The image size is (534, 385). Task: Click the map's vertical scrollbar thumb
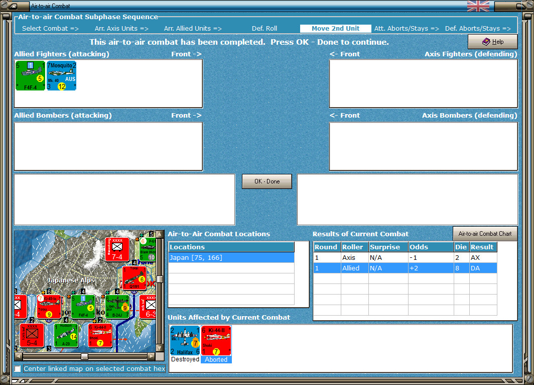[159, 279]
